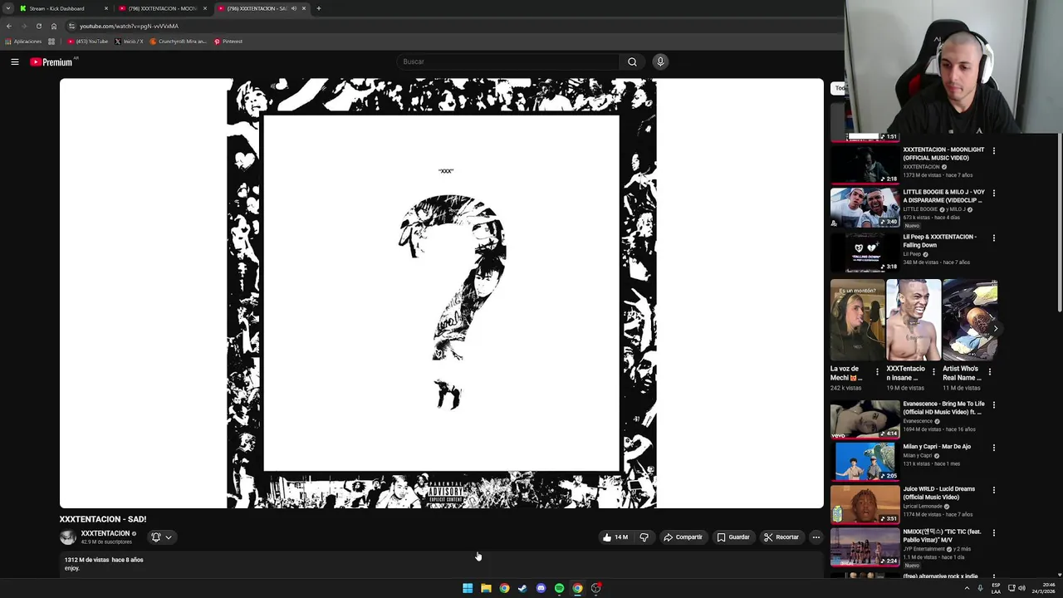The image size is (1063, 598).
Task: Play MOONLIGHT official music video thumbnail
Action: 865,164
